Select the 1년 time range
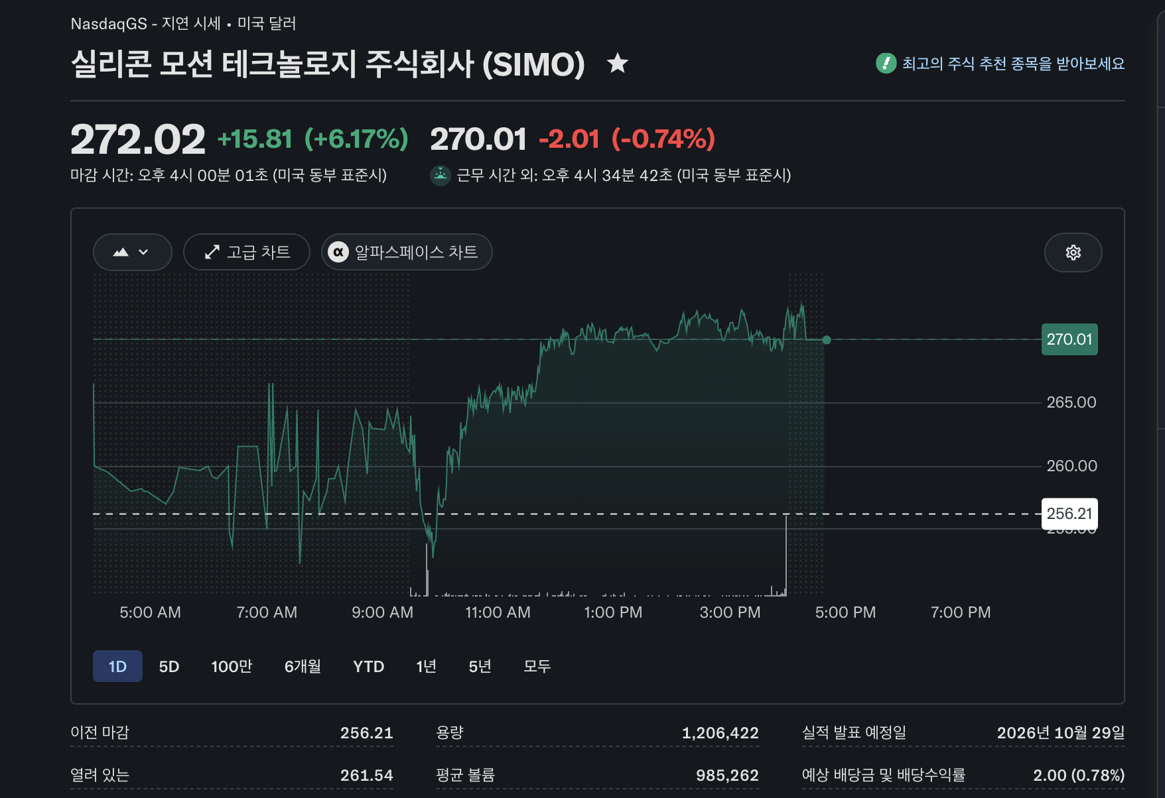Image resolution: width=1165 pixels, height=798 pixels. pyautogui.click(x=426, y=666)
